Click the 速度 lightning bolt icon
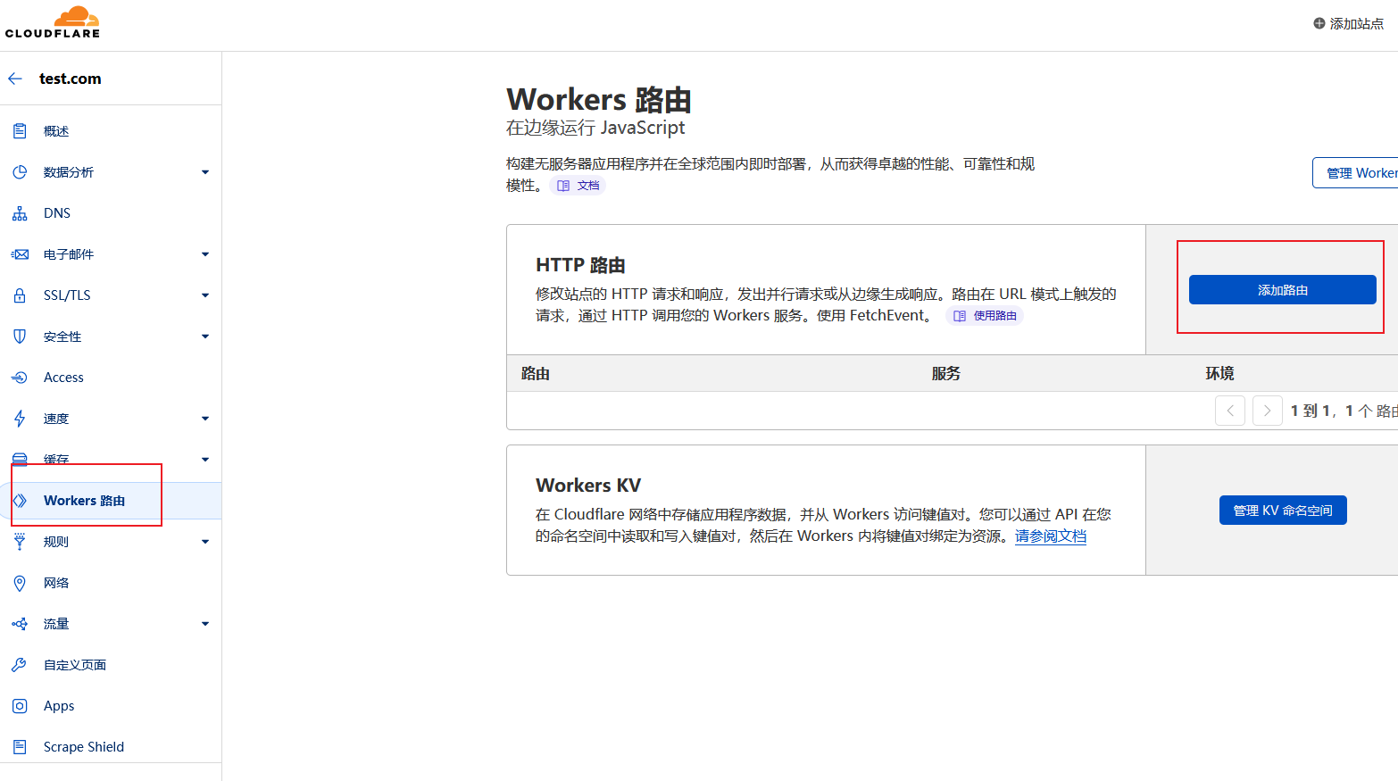The width and height of the screenshot is (1398, 781). pos(20,419)
